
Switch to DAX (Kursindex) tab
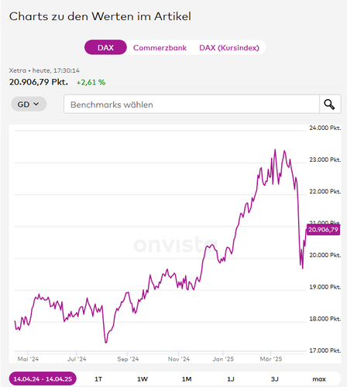tap(229, 48)
